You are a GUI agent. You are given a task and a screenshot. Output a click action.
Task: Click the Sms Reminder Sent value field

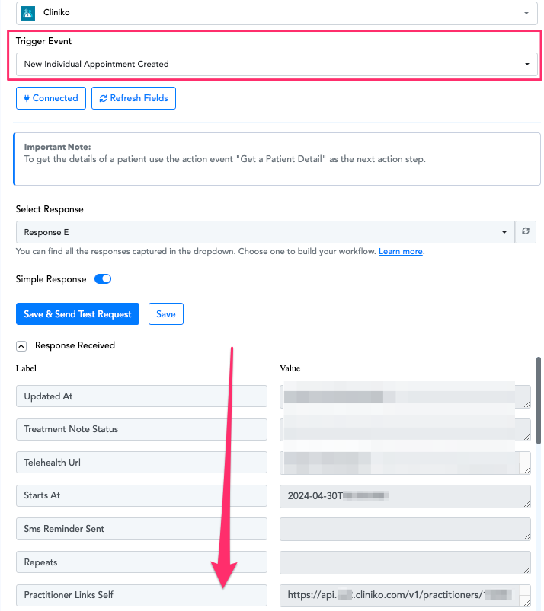[x=405, y=529]
